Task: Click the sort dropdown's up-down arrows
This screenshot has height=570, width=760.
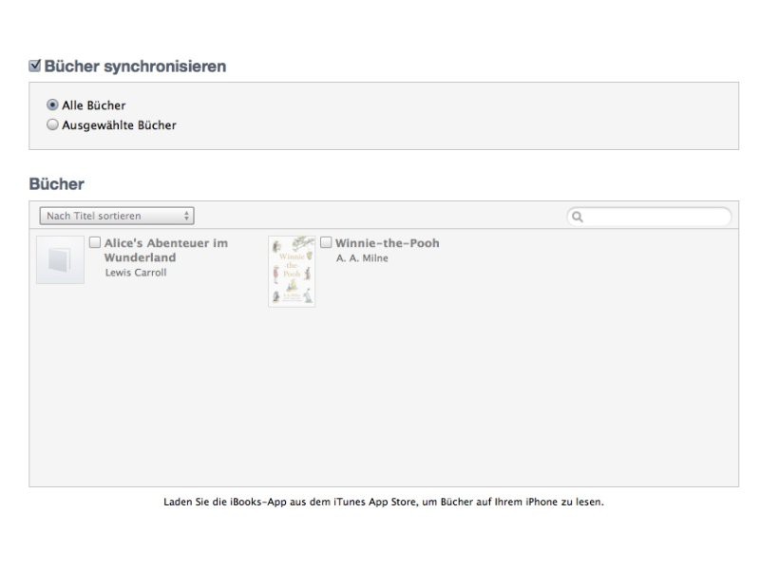Action: pyautogui.click(x=186, y=216)
